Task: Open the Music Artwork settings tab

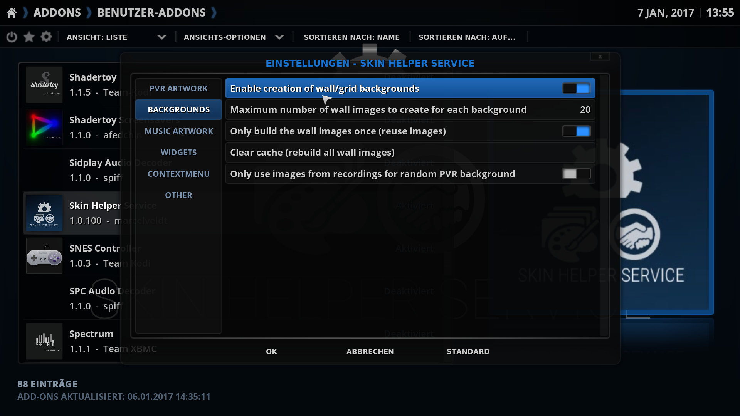Action: (x=178, y=131)
